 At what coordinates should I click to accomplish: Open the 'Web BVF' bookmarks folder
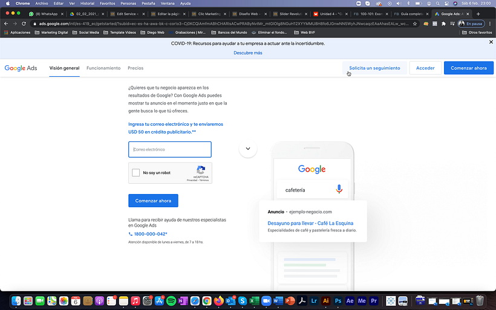pos(305,33)
